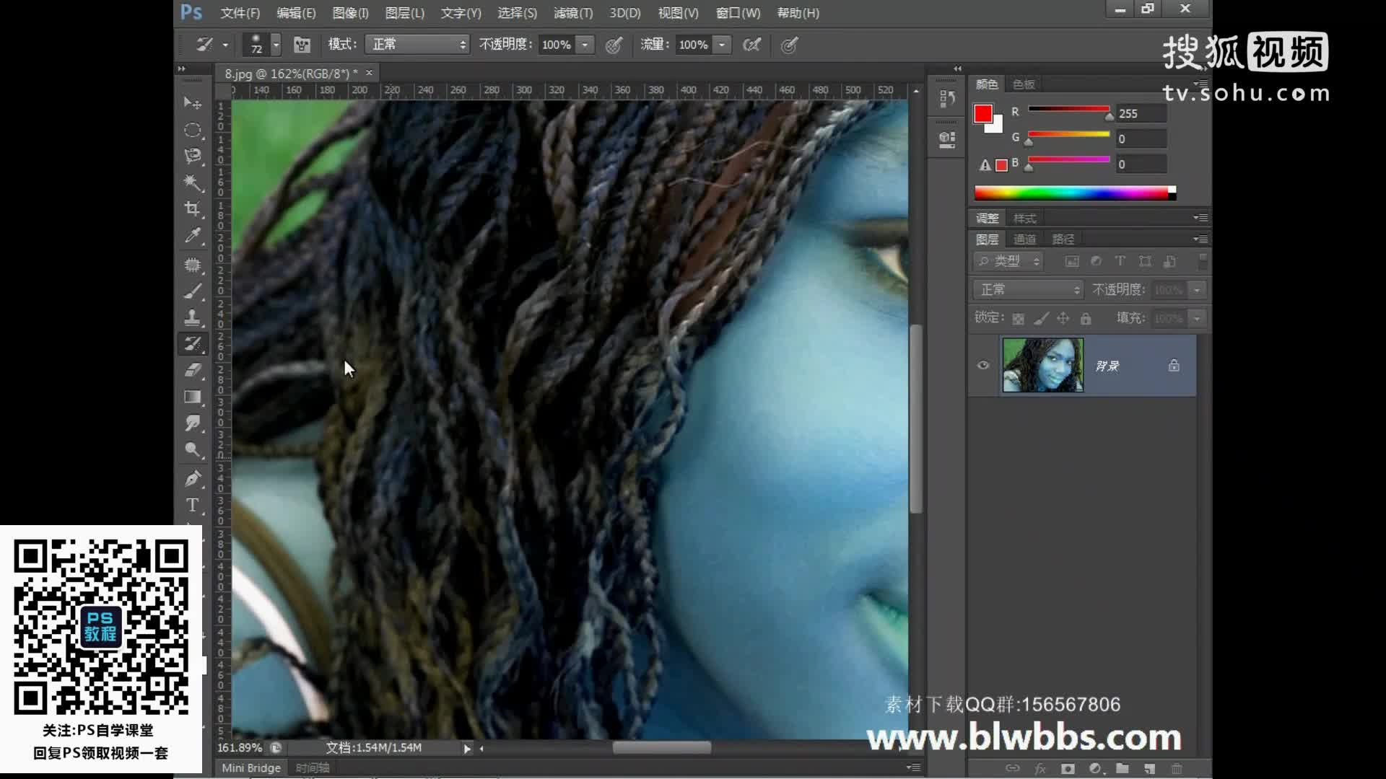Open the 窗口(W) menu
The width and height of the screenshot is (1386, 779).
click(x=738, y=13)
